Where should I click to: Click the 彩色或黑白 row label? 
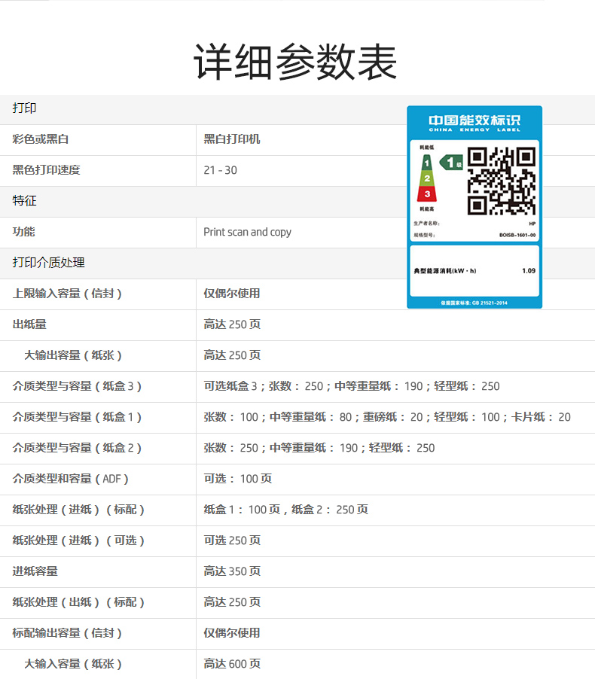[x=41, y=139]
